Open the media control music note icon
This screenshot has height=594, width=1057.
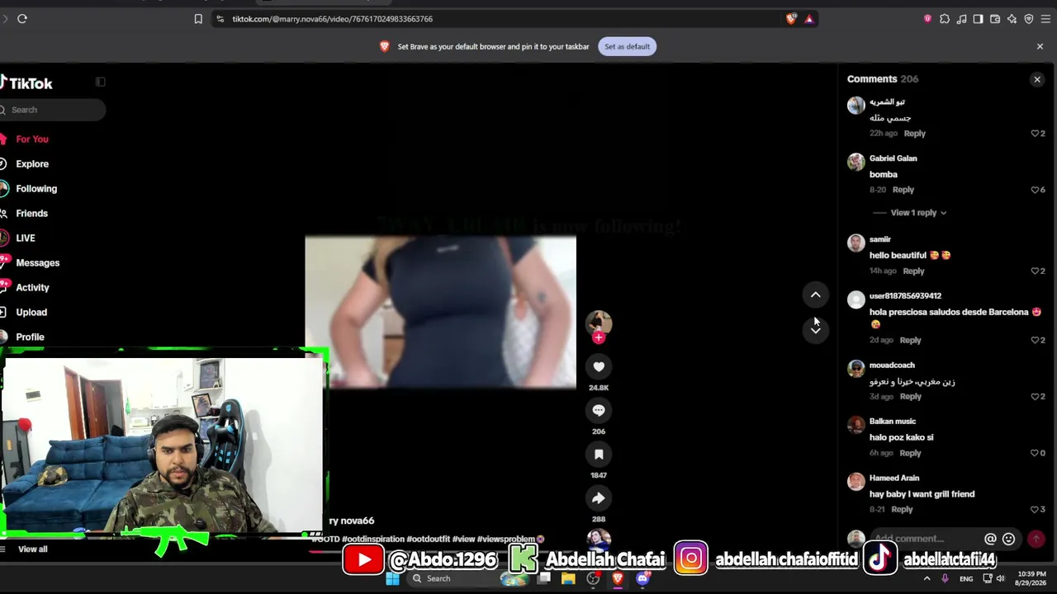coord(961,19)
